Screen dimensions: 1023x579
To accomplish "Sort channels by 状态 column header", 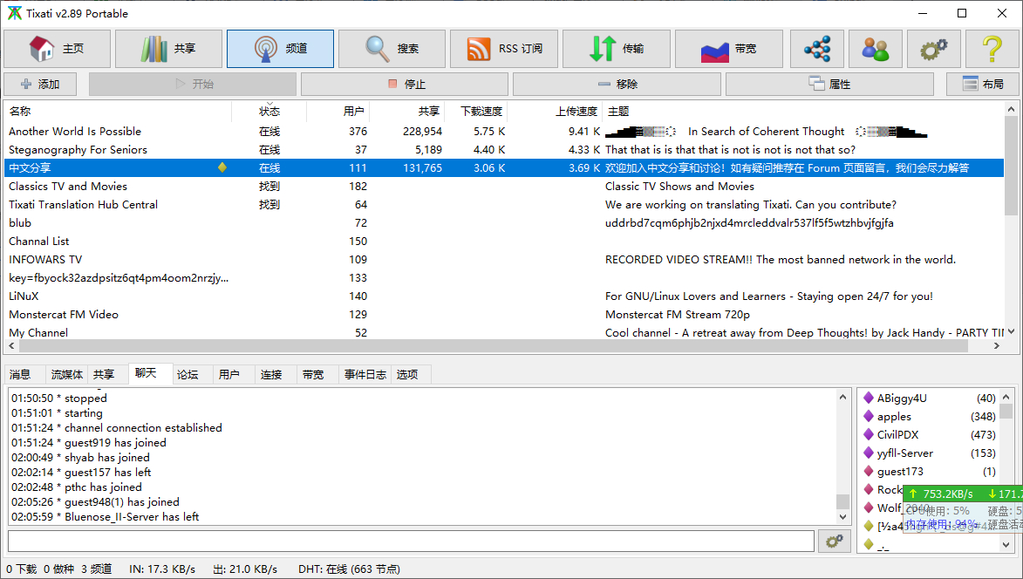I will (269, 112).
